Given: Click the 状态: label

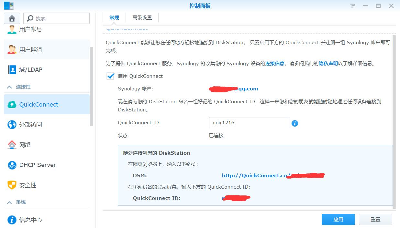Looking at the screenshot, I should [x=124, y=136].
